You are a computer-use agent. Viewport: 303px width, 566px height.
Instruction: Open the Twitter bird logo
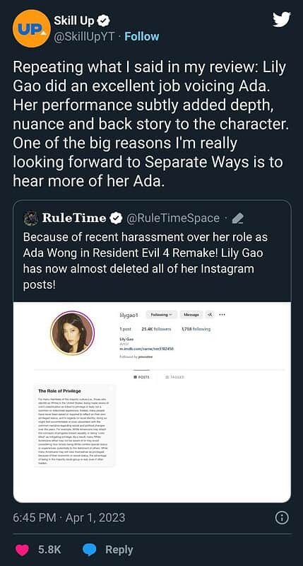click(282, 21)
